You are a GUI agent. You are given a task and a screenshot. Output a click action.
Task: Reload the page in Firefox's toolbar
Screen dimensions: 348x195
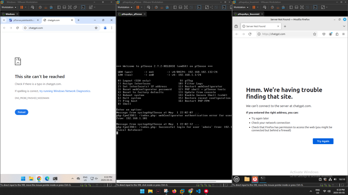250,34
